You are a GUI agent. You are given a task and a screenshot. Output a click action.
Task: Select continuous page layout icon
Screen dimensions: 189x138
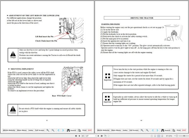[x=155, y=136]
